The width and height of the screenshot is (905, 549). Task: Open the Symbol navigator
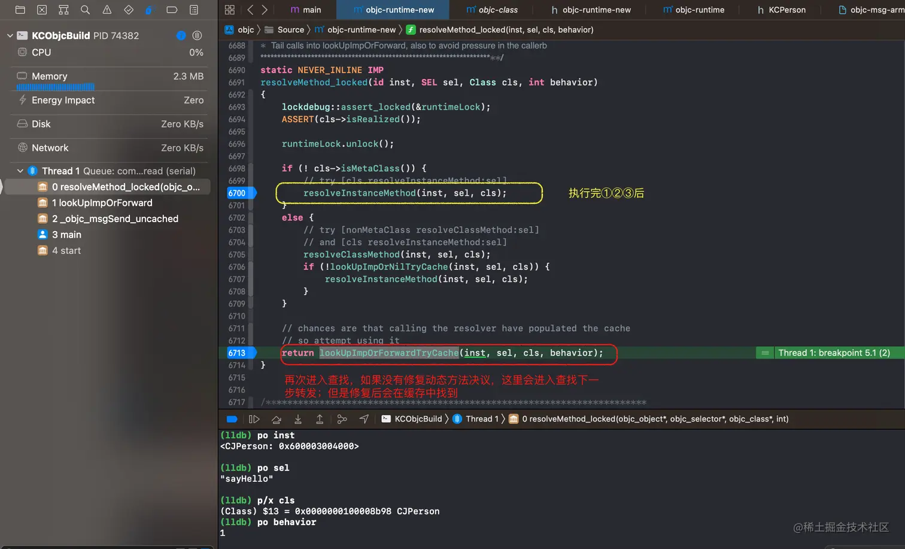point(63,10)
